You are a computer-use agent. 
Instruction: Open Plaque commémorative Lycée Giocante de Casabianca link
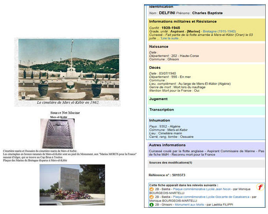pos(211,197)
